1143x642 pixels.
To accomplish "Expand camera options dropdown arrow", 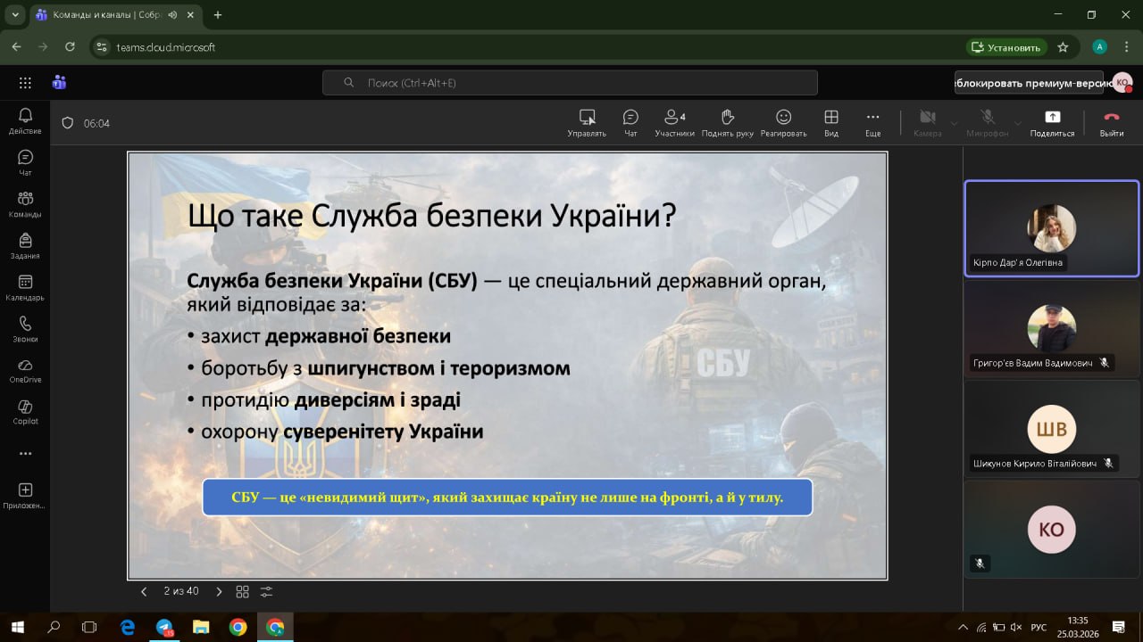I will pyautogui.click(x=954, y=123).
